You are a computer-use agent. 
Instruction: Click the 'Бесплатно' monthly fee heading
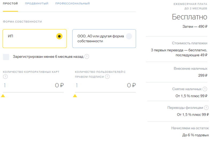point(189,17)
